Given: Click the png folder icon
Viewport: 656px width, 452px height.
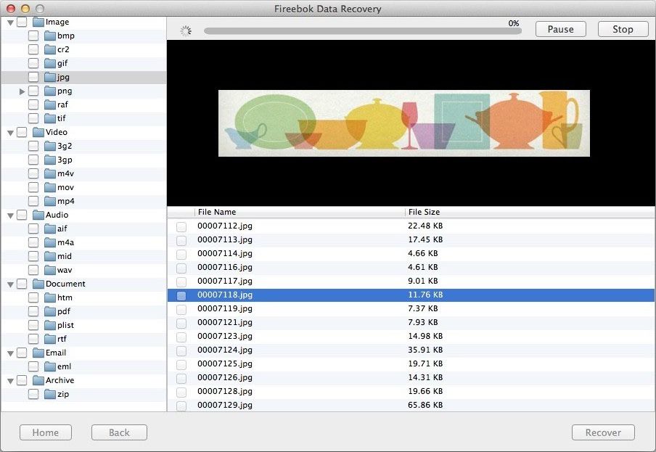Looking at the screenshot, I should click(x=50, y=91).
